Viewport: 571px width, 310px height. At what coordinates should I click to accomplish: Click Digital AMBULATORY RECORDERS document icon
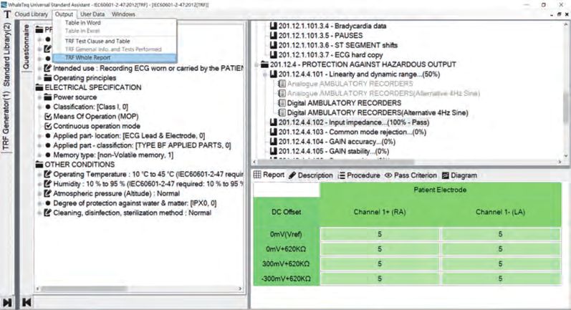pos(282,103)
